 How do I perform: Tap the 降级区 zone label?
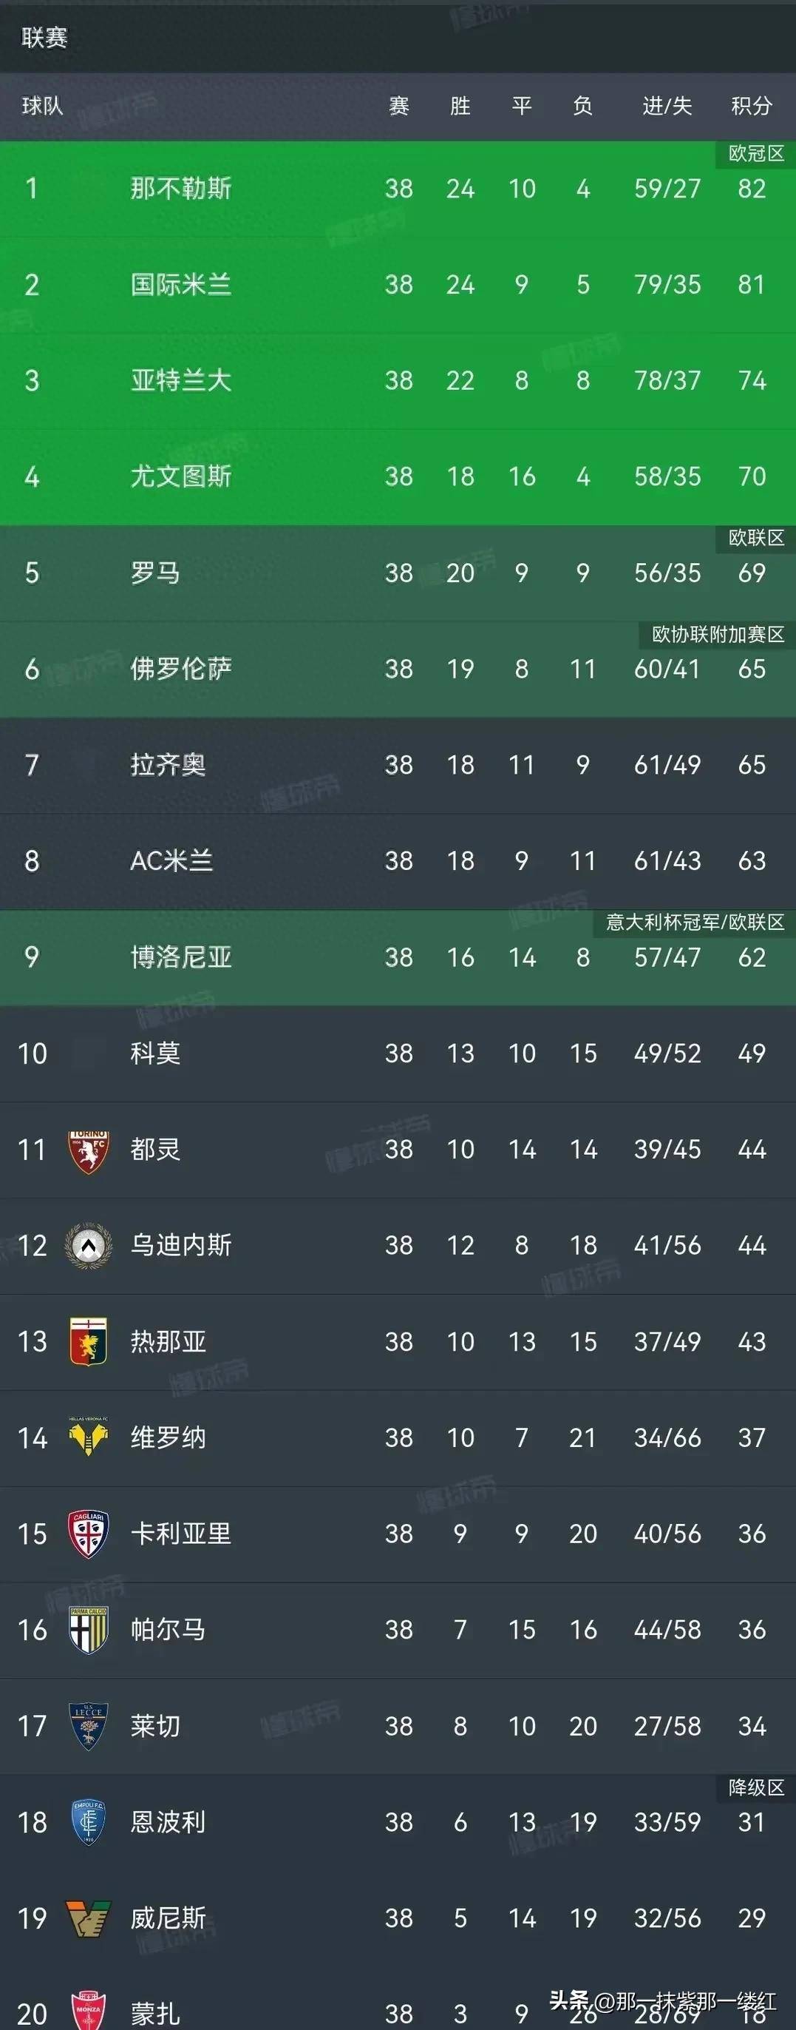[x=756, y=1788]
